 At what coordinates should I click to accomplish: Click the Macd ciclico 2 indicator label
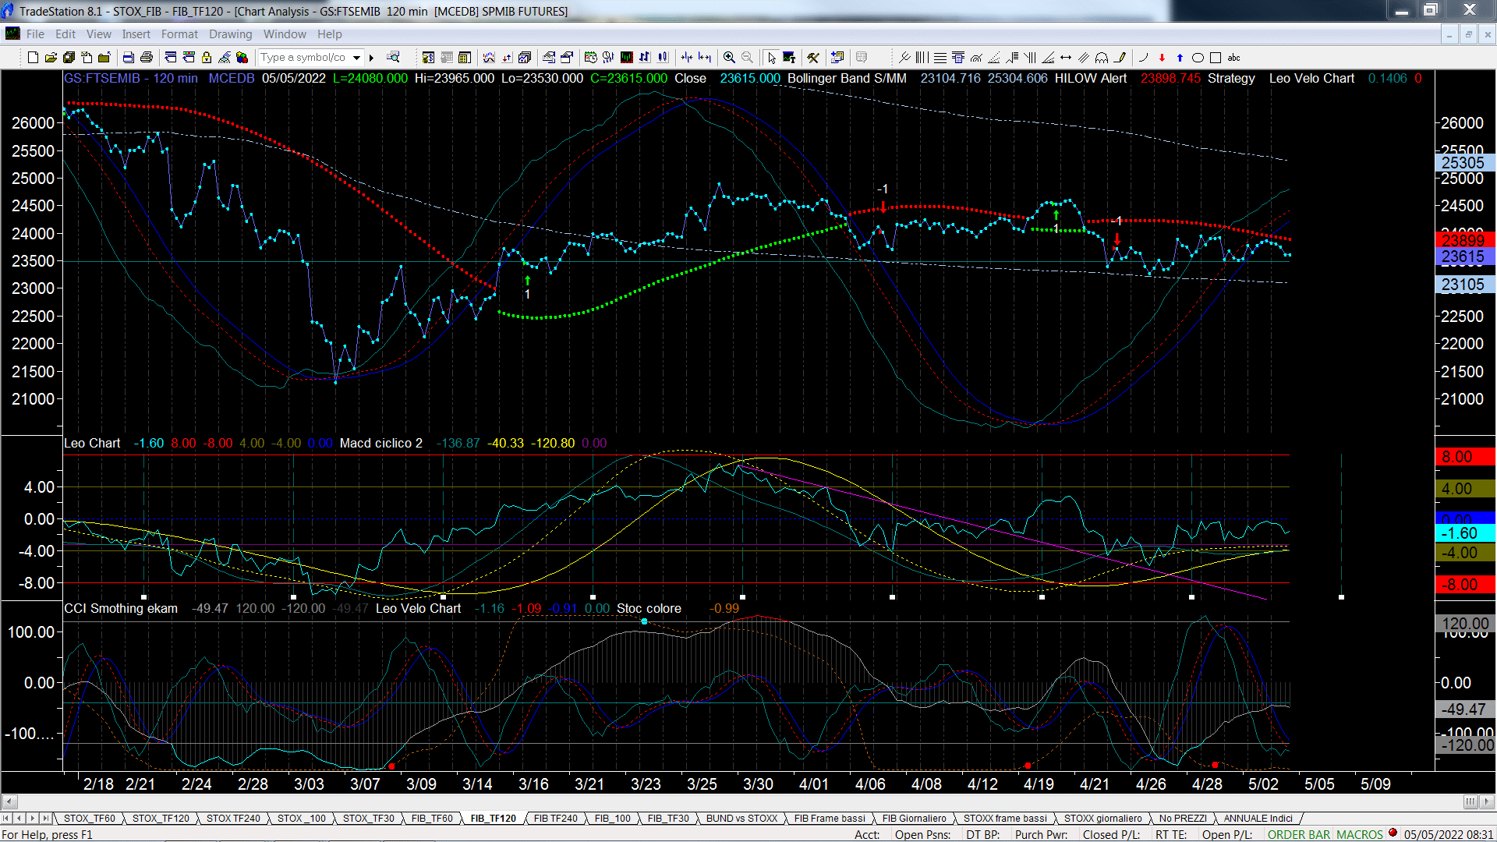380,444
